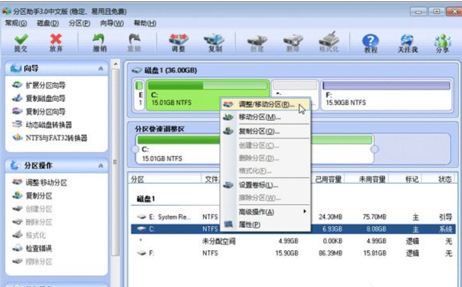The height and width of the screenshot is (287, 462).
Task: Click the 未用容量 column header
Action: click(x=373, y=179)
